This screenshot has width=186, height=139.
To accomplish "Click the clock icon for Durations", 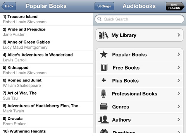I will pos(104,131).
